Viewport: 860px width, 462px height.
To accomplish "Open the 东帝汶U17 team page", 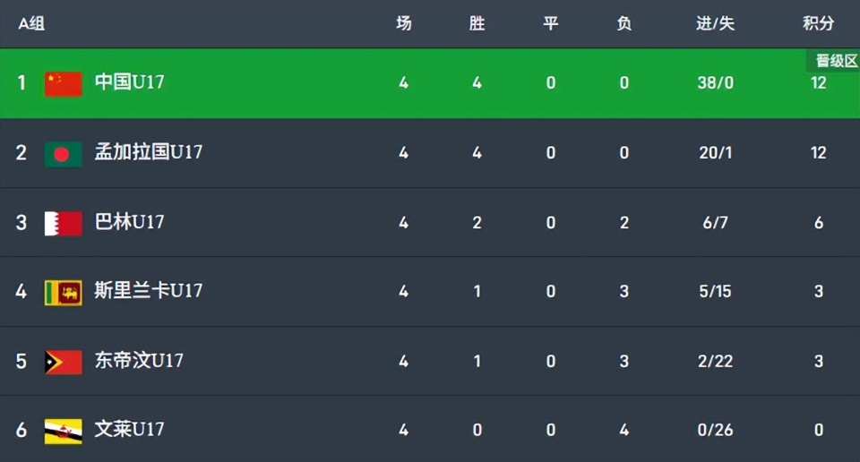I will point(140,361).
